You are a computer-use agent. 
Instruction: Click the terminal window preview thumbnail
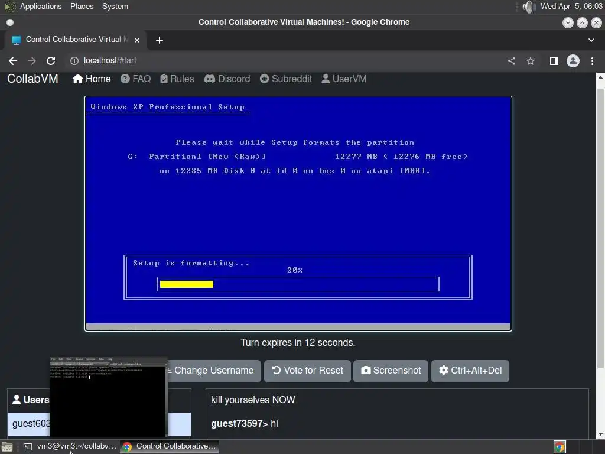(109, 397)
